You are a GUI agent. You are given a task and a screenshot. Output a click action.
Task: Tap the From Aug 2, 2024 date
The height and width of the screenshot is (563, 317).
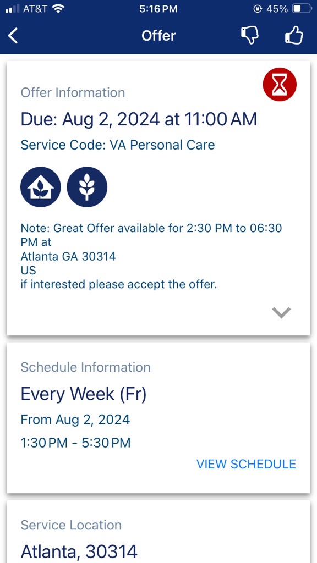click(x=75, y=420)
